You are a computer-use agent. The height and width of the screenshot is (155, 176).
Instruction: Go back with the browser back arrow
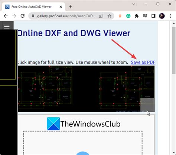tap(6, 16)
